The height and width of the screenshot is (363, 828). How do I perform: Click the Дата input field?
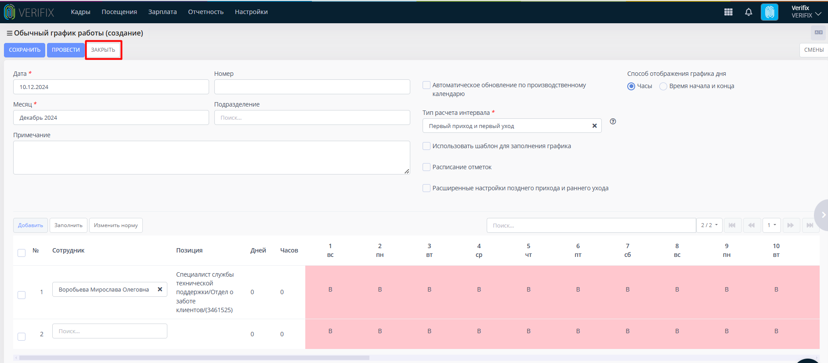coord(111,87)
